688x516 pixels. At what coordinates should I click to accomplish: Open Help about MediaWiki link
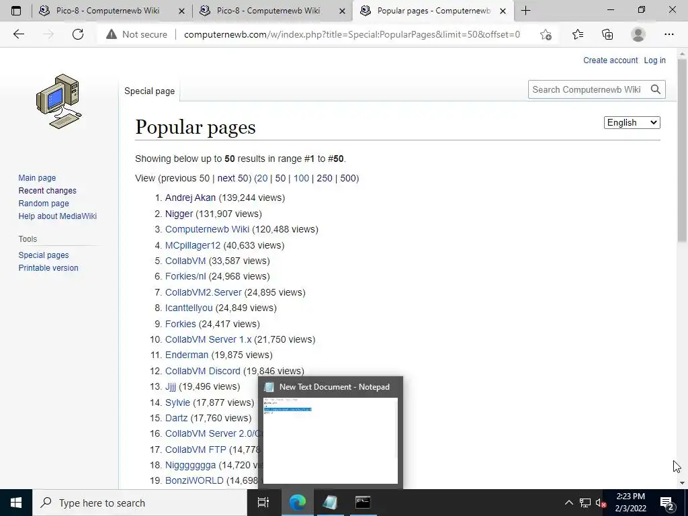58,216
